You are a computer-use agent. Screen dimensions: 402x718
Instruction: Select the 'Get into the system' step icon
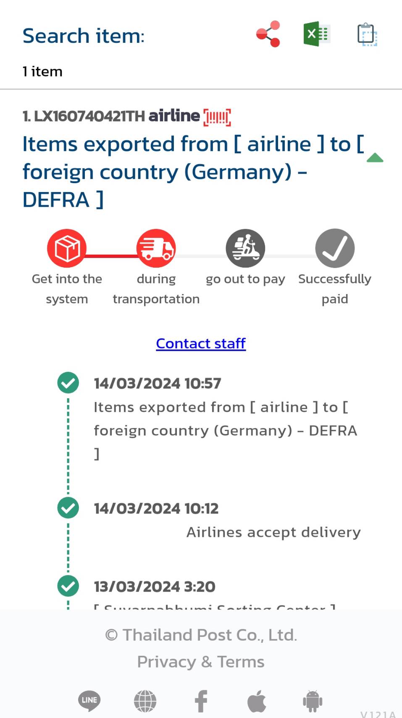[x=67, y=248]
